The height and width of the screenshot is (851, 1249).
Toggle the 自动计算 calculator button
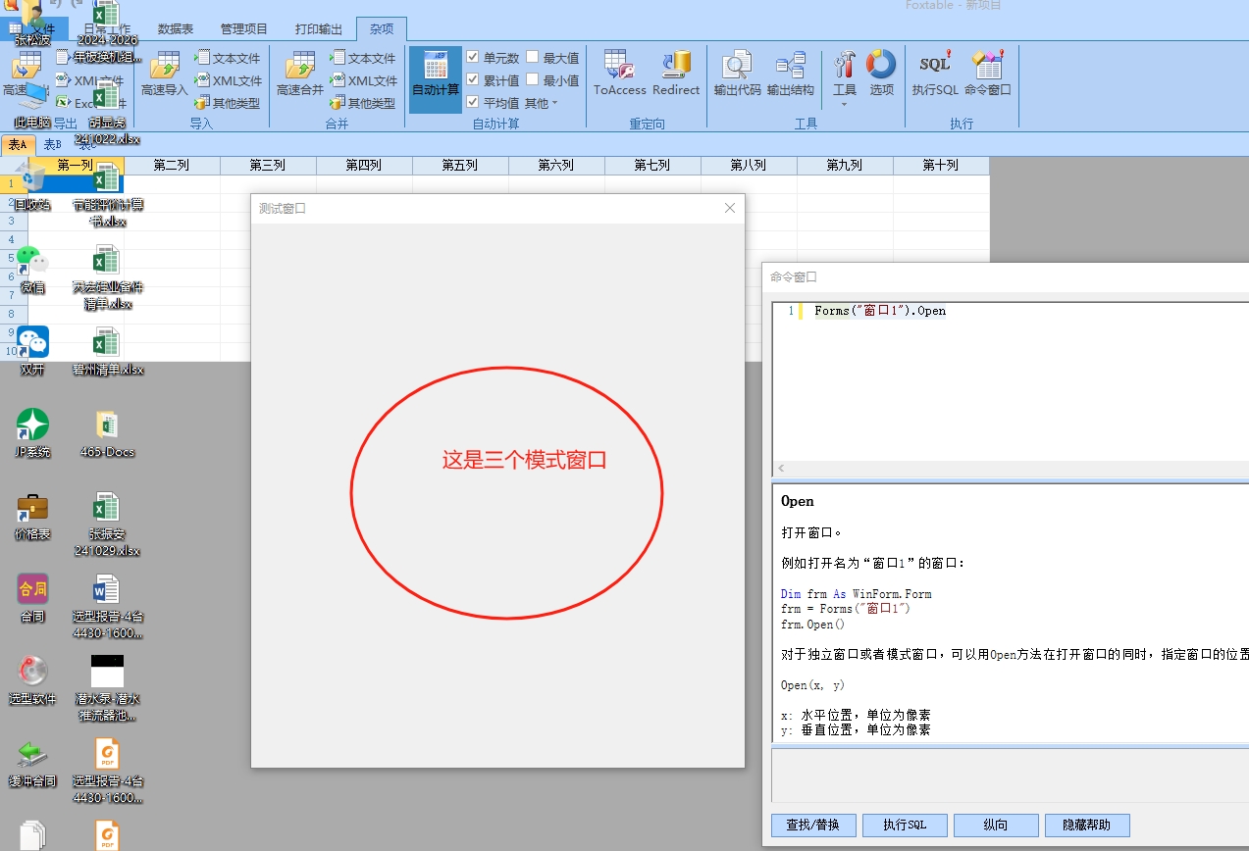(x=435, y=73)
